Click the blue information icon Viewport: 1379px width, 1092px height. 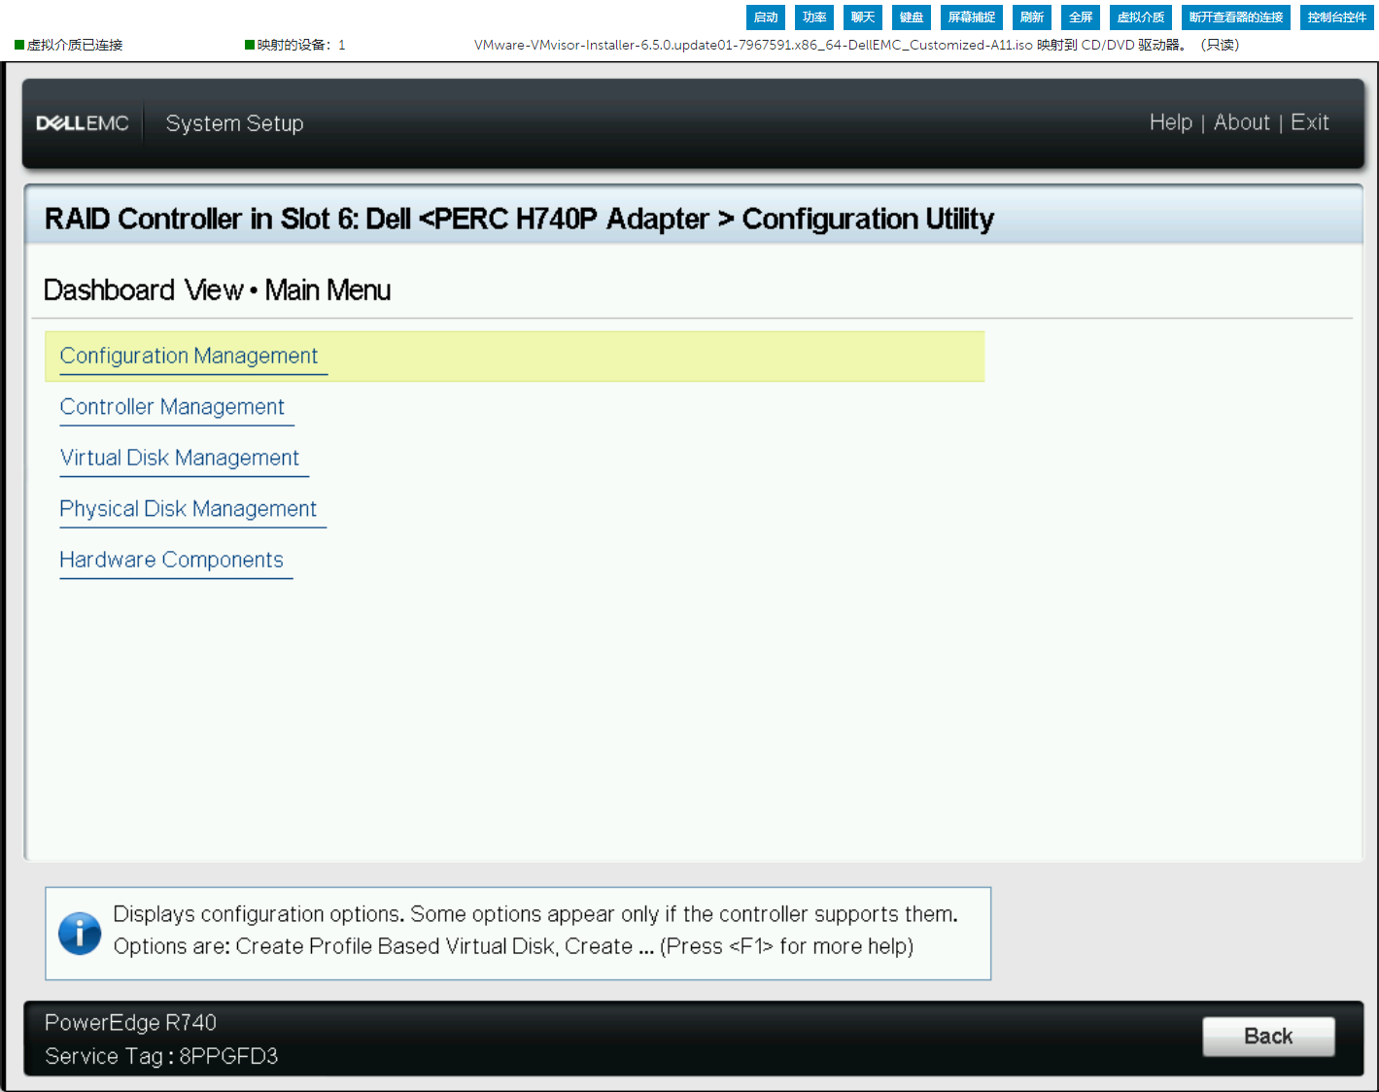pyautogui.click(x=80, y=934)
